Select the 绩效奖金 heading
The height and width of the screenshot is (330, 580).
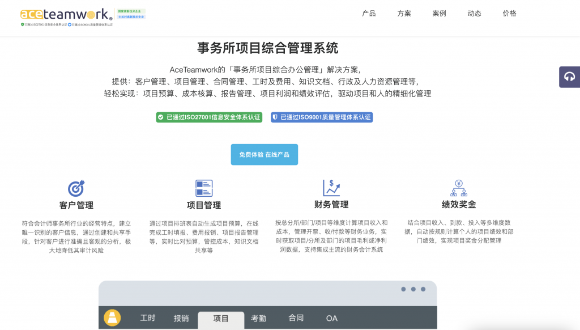coord(459,205)
